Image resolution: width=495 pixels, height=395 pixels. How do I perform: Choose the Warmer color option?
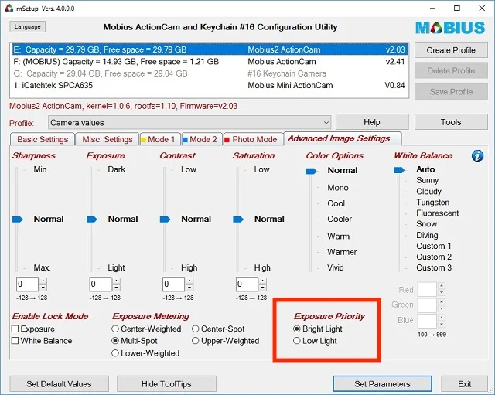(342, 252)
